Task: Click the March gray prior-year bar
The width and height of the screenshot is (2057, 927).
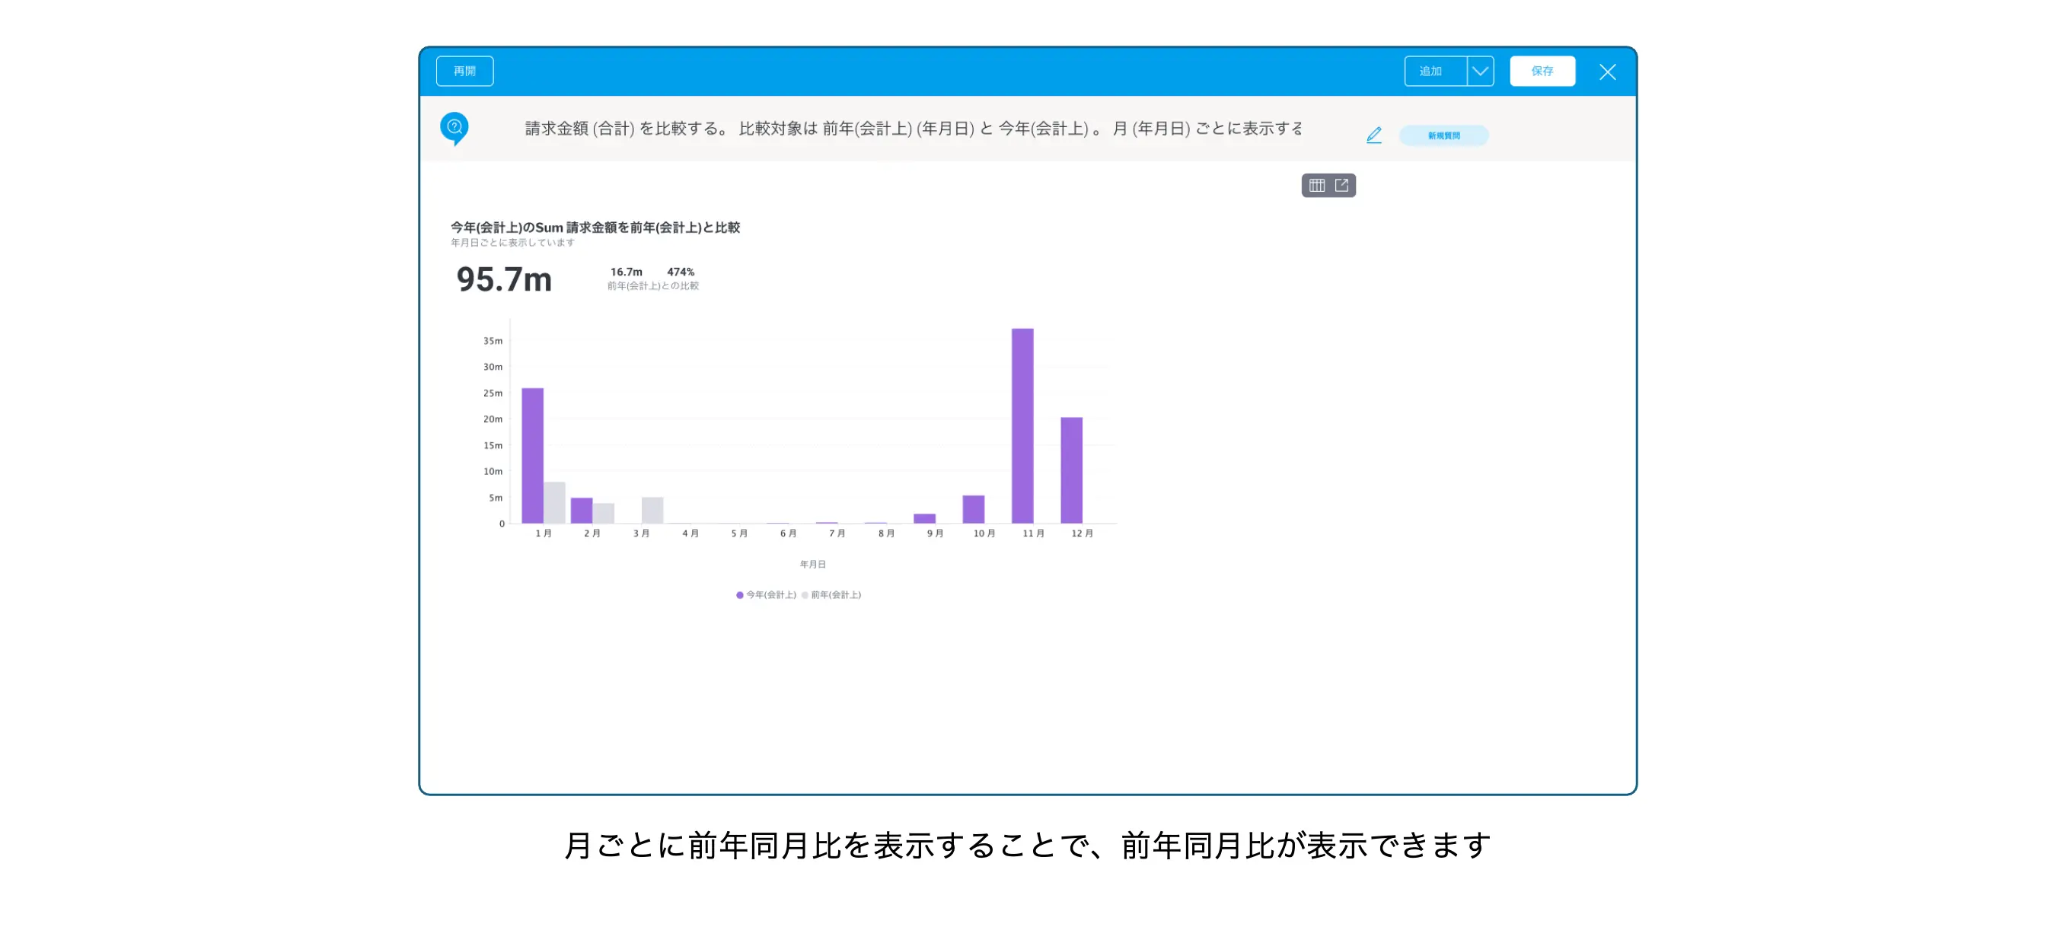Action: (x=652, y=510)
